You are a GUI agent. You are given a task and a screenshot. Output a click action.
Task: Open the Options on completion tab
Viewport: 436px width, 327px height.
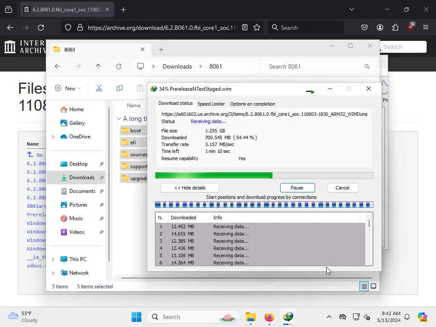click(x=252, y=104)
